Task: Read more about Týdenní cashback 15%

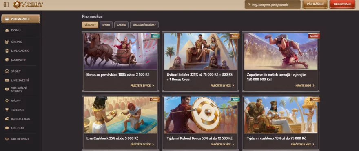Action: 302,144
